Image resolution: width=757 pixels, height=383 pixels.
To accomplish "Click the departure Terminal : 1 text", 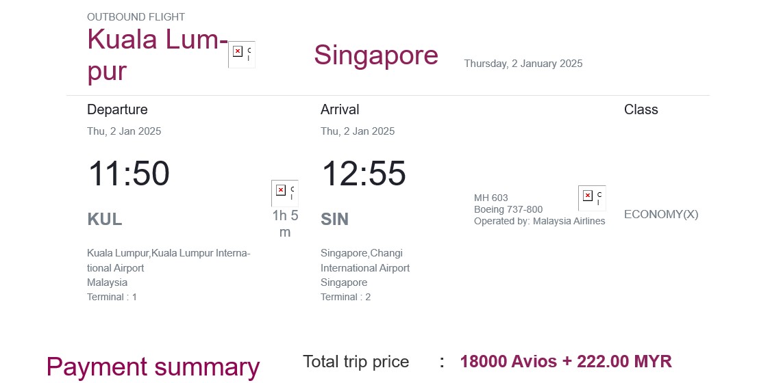I will tap(112, 297).
